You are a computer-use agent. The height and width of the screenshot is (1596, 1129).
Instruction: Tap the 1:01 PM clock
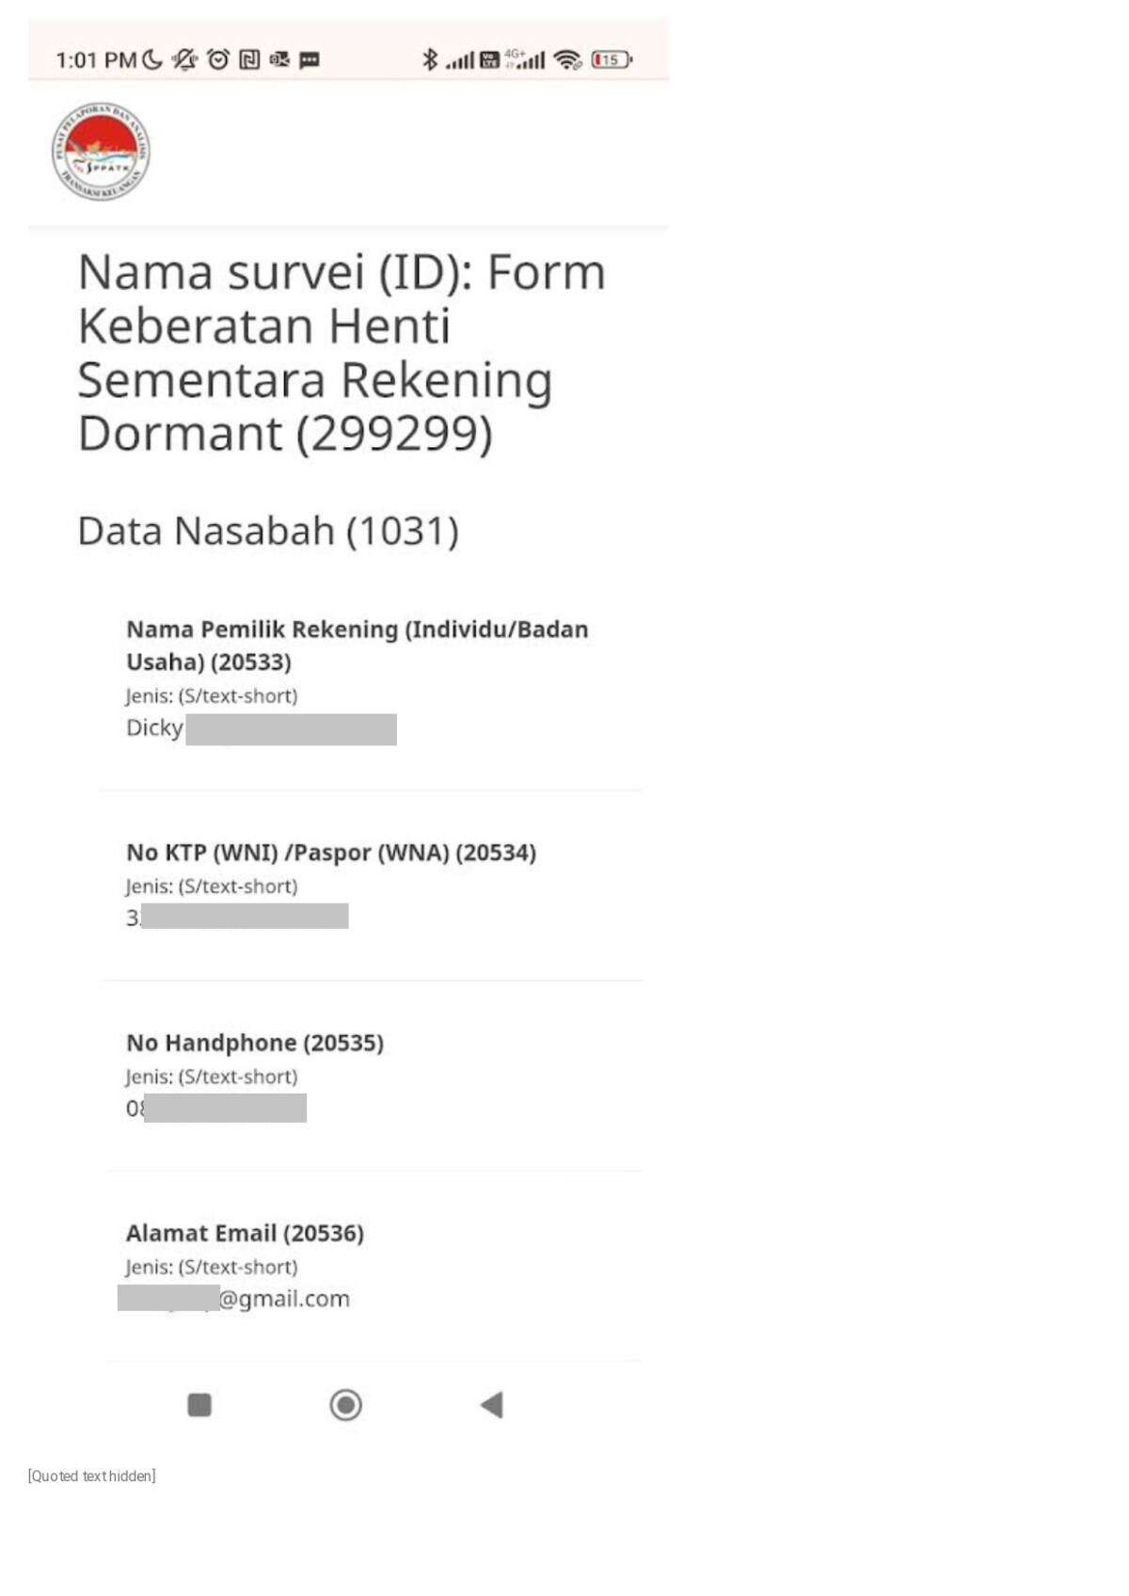(x=96, y=60)
